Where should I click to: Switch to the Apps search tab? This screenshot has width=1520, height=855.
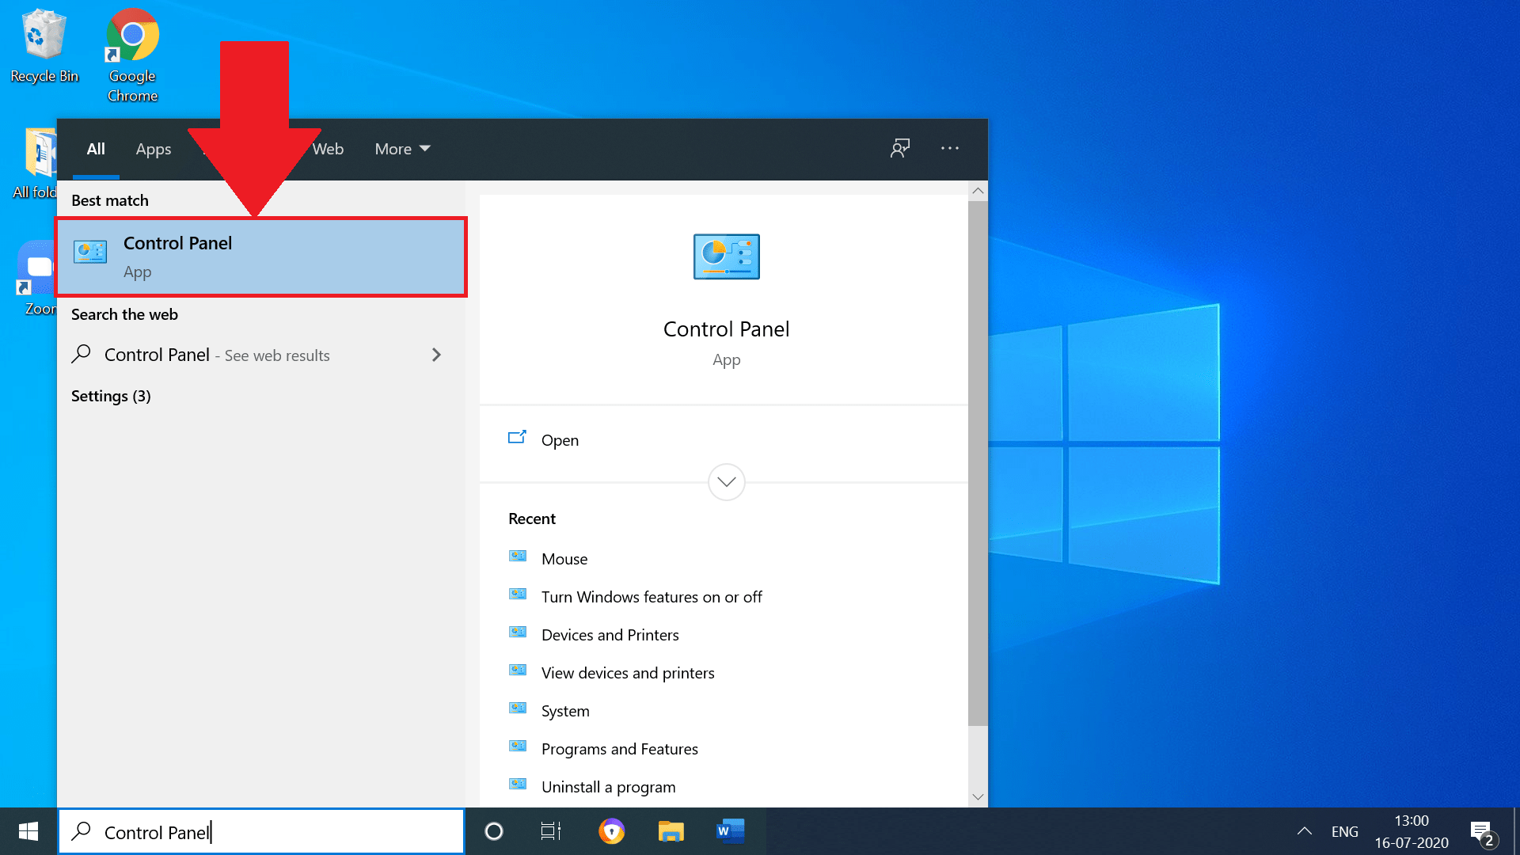point(154,149)
